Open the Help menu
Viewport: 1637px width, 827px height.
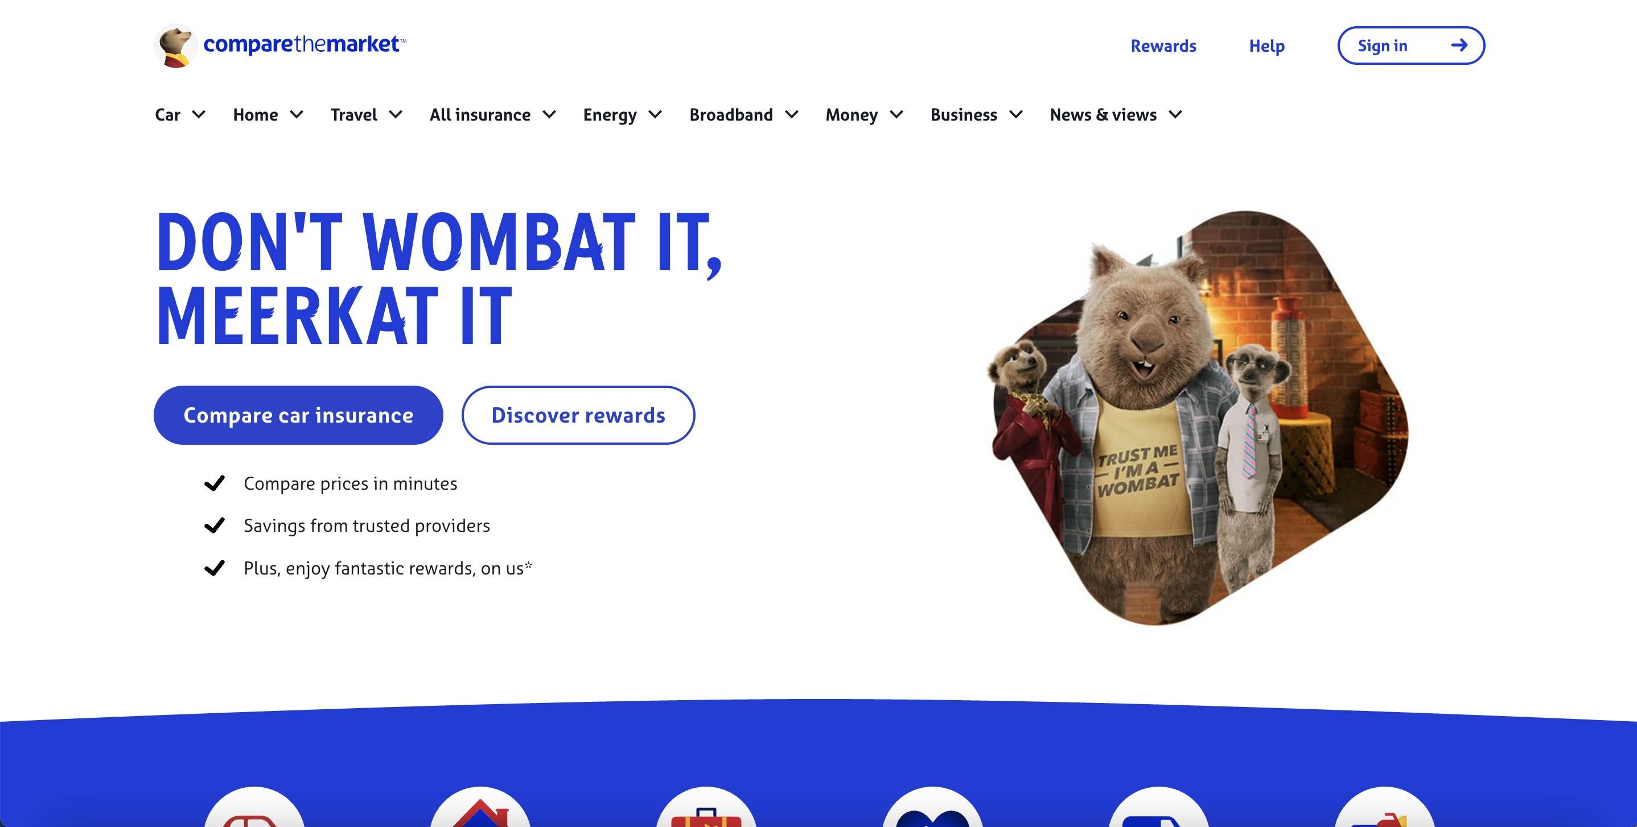tap(1266, 44)
